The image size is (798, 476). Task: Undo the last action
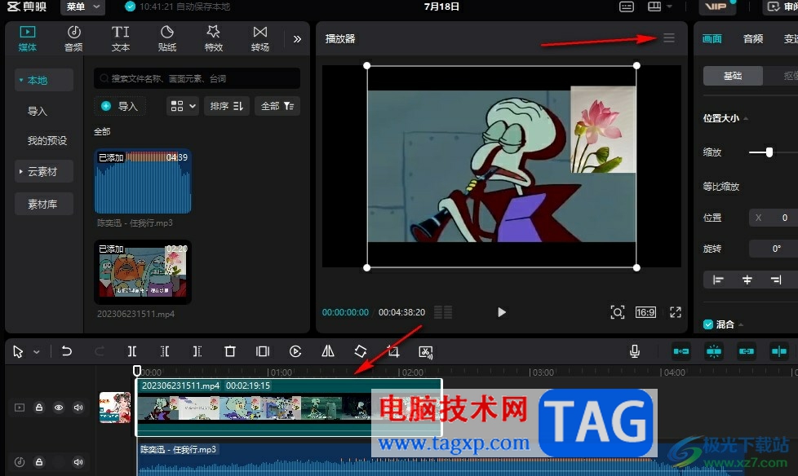tap(67, 351)
